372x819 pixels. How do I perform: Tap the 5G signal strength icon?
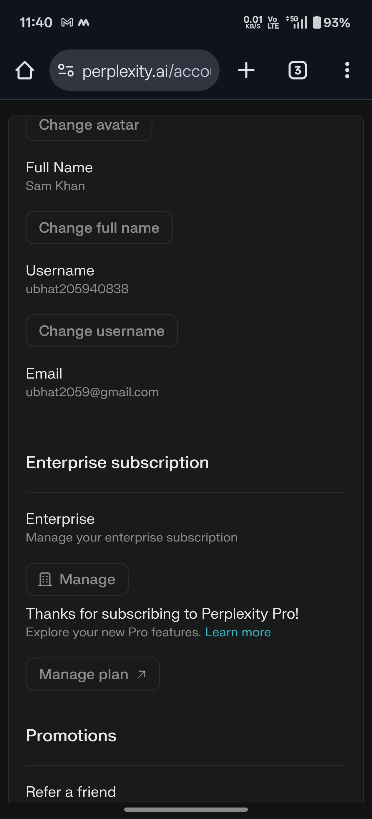pyautogui.click(x=297, y=23)
